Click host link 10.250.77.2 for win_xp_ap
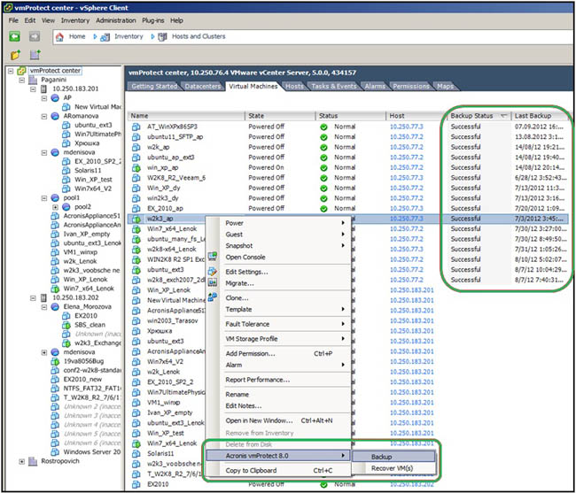 pos(406,167)
